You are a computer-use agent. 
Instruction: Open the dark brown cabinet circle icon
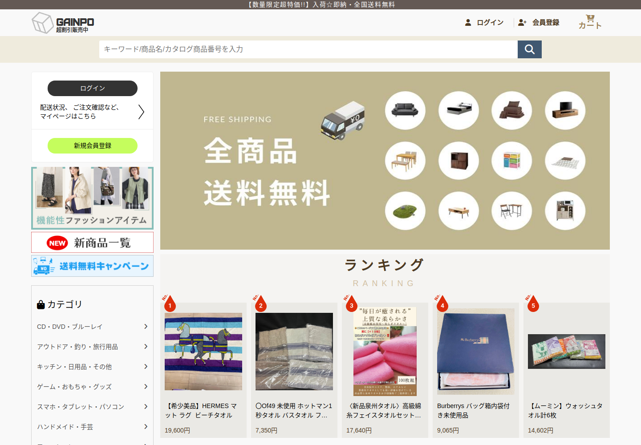(x=458, y=161)
